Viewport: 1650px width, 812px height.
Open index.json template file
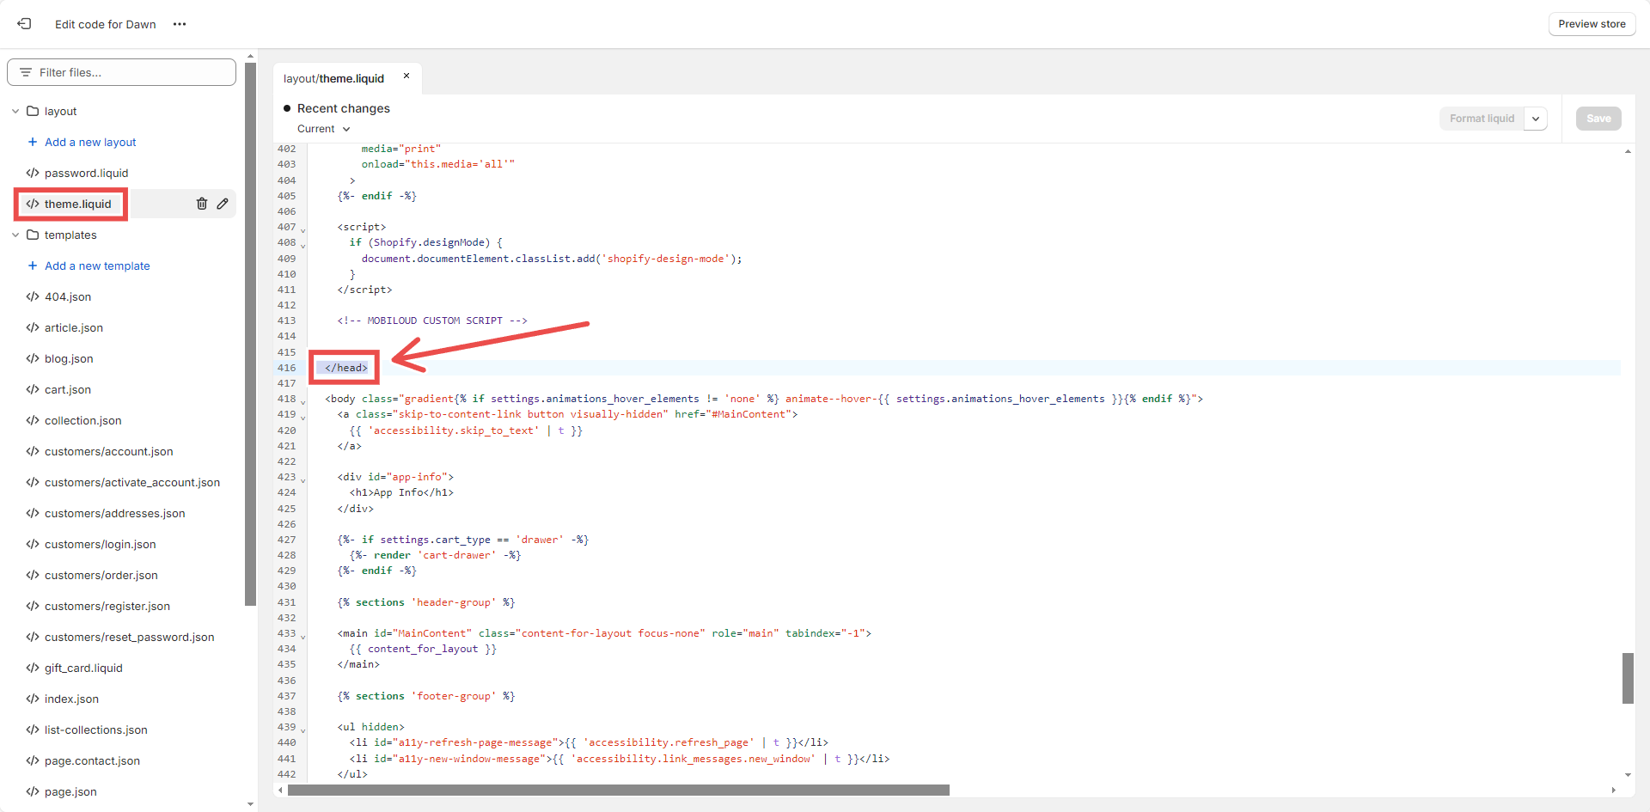71,699
